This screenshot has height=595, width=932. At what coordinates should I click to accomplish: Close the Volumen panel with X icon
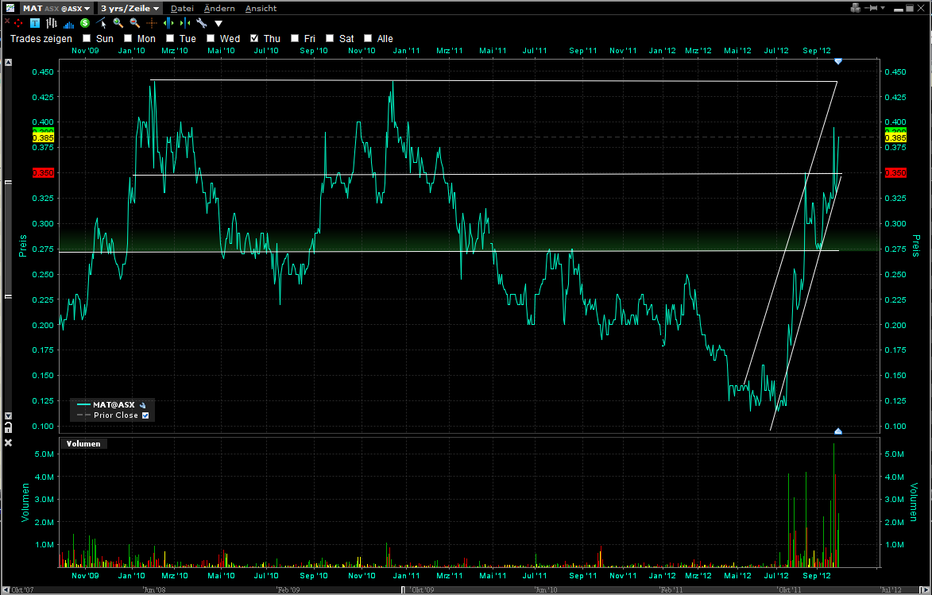[x=8, y=442]
